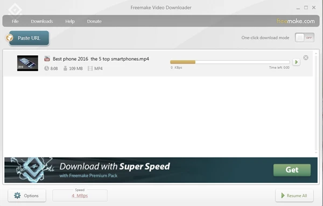The width and height of the screenshot is (323, 206).
Task: Click the video title Best phone 2016
Action: click(101, 59)
